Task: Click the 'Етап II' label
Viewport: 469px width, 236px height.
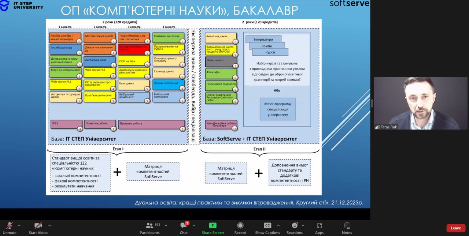Action: coord(259,149)
